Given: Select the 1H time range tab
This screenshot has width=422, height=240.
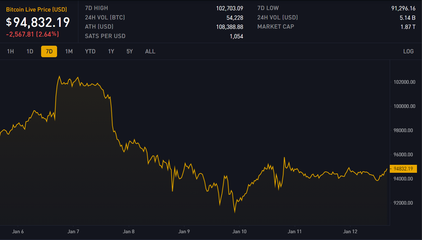Looking at the screenshot, I should pos(10,51).
